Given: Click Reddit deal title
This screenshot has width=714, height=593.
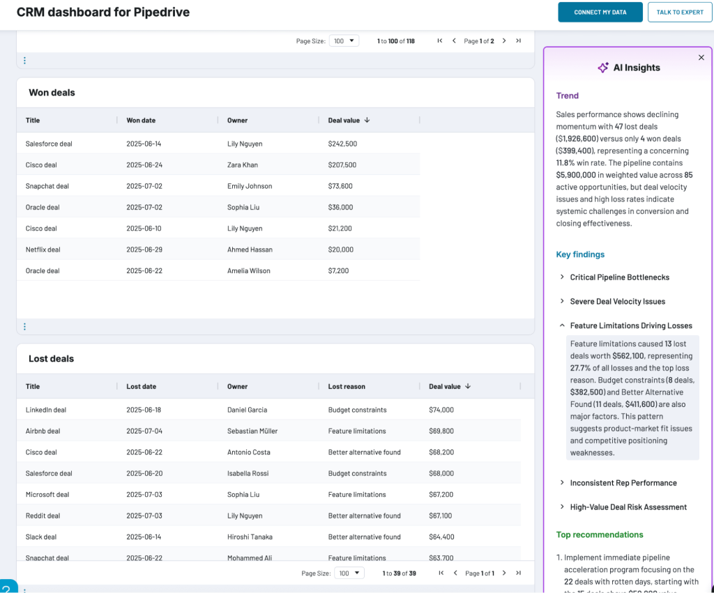Looking at the screenshot, I should [43, 516].
